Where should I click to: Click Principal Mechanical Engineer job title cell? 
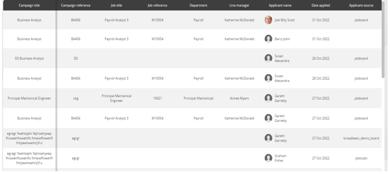tap(116, 98)
